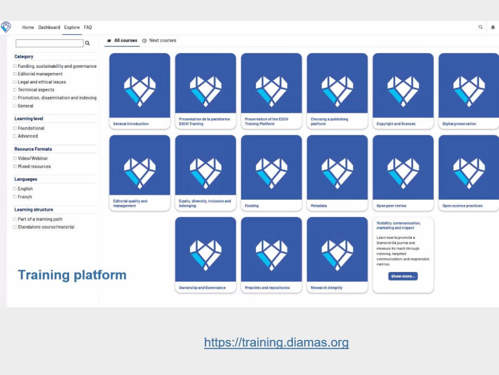Focus the sidebar course search field
The image size is (499, 375).
[x=49, y=43]
